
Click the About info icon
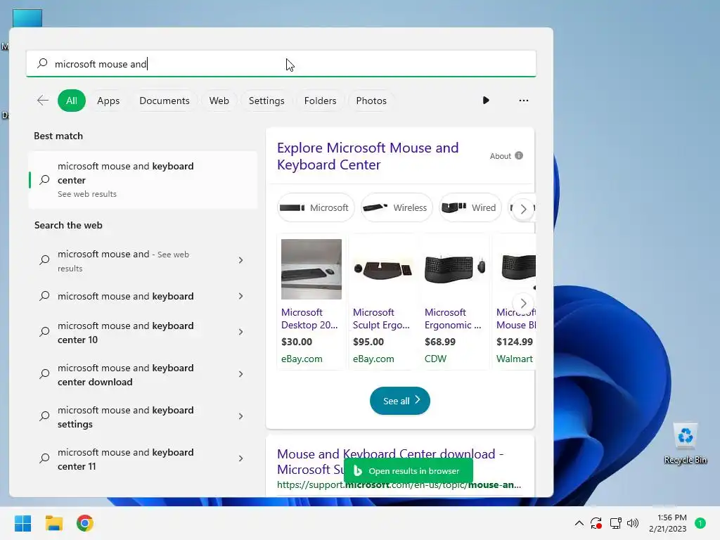pos(519,155)
